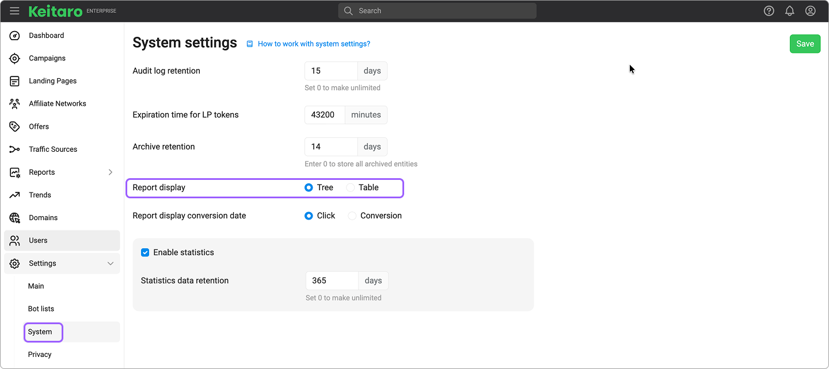Image resolution: width=829 pixels, height=369 pixels.
Task: Open the help question mark icon
Action: pos(769,11)
